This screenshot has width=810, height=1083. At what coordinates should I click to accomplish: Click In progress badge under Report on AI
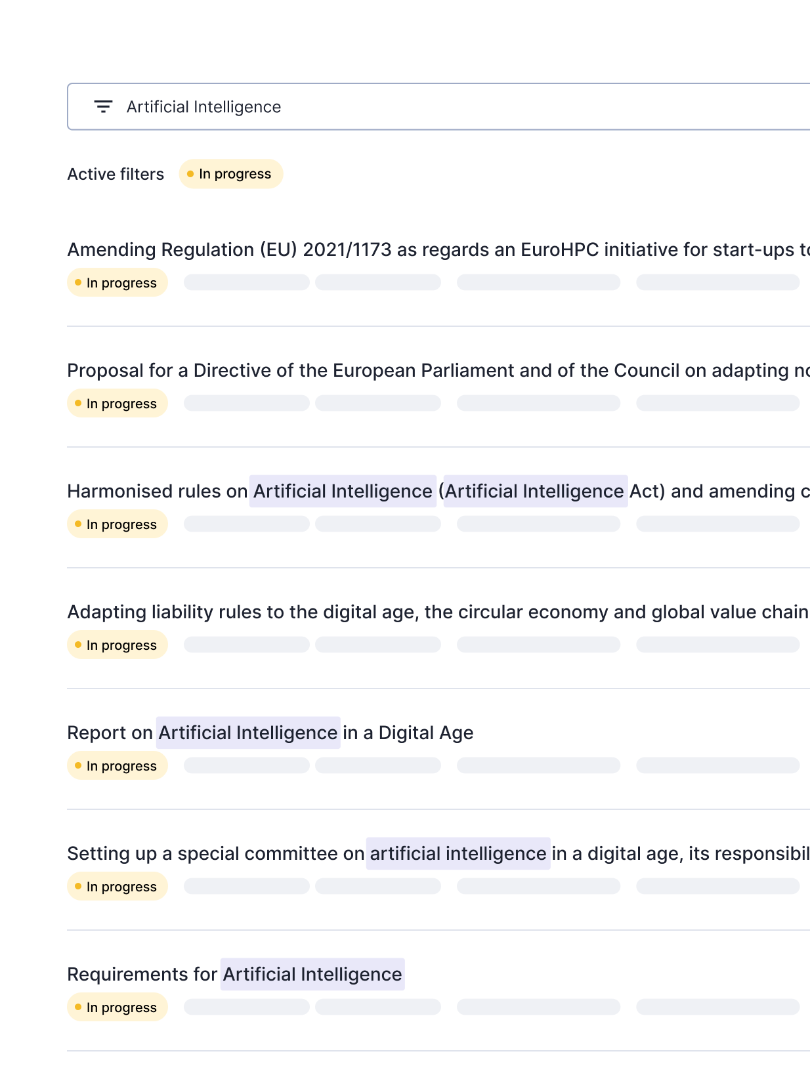[117, 765]
